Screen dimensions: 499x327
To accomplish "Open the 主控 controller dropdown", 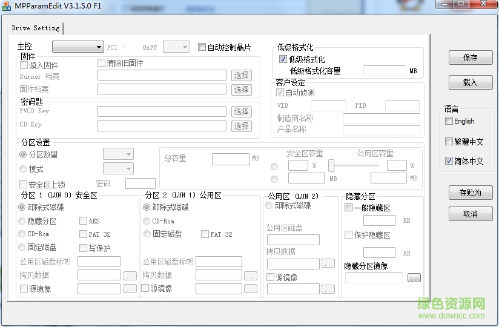I will [x=78, y=47].
